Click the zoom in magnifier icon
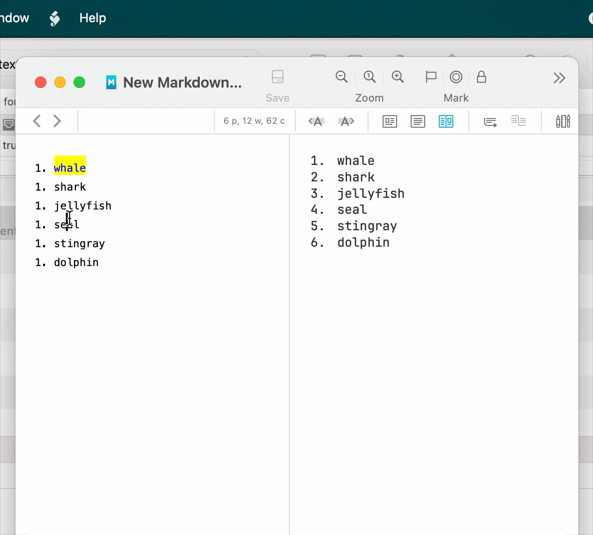Viewport: 593px width, 535px height. pyautogui.click(x=398, y=77)
